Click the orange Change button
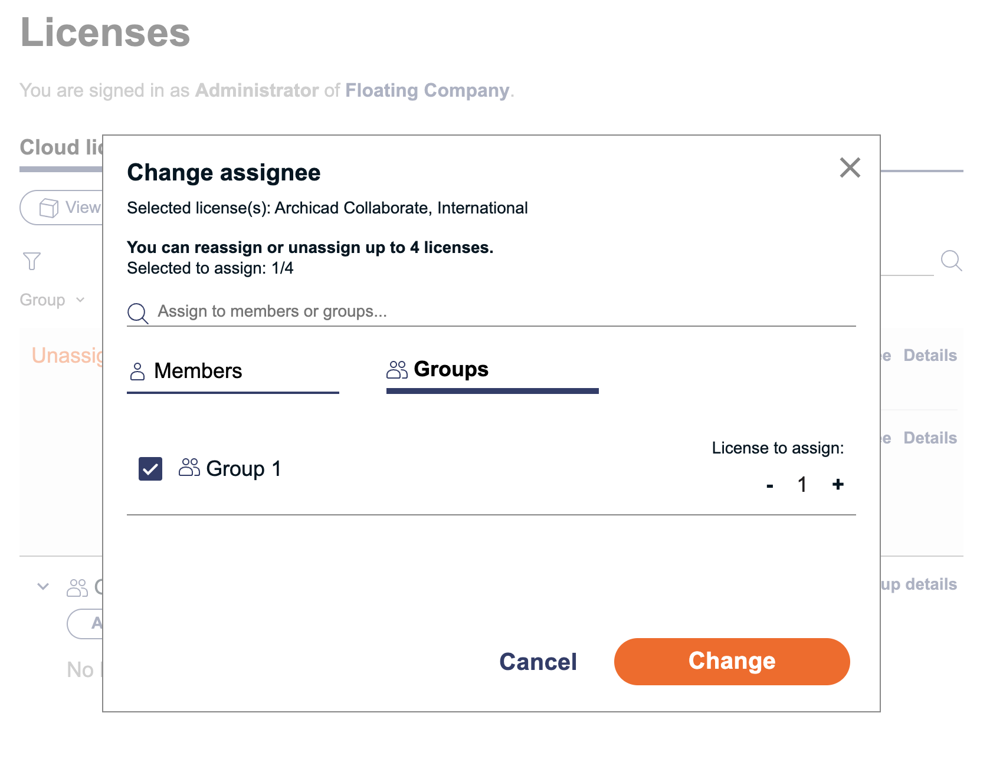The height and width of the screenshot is (782, 1003). (x=732, y=661)
